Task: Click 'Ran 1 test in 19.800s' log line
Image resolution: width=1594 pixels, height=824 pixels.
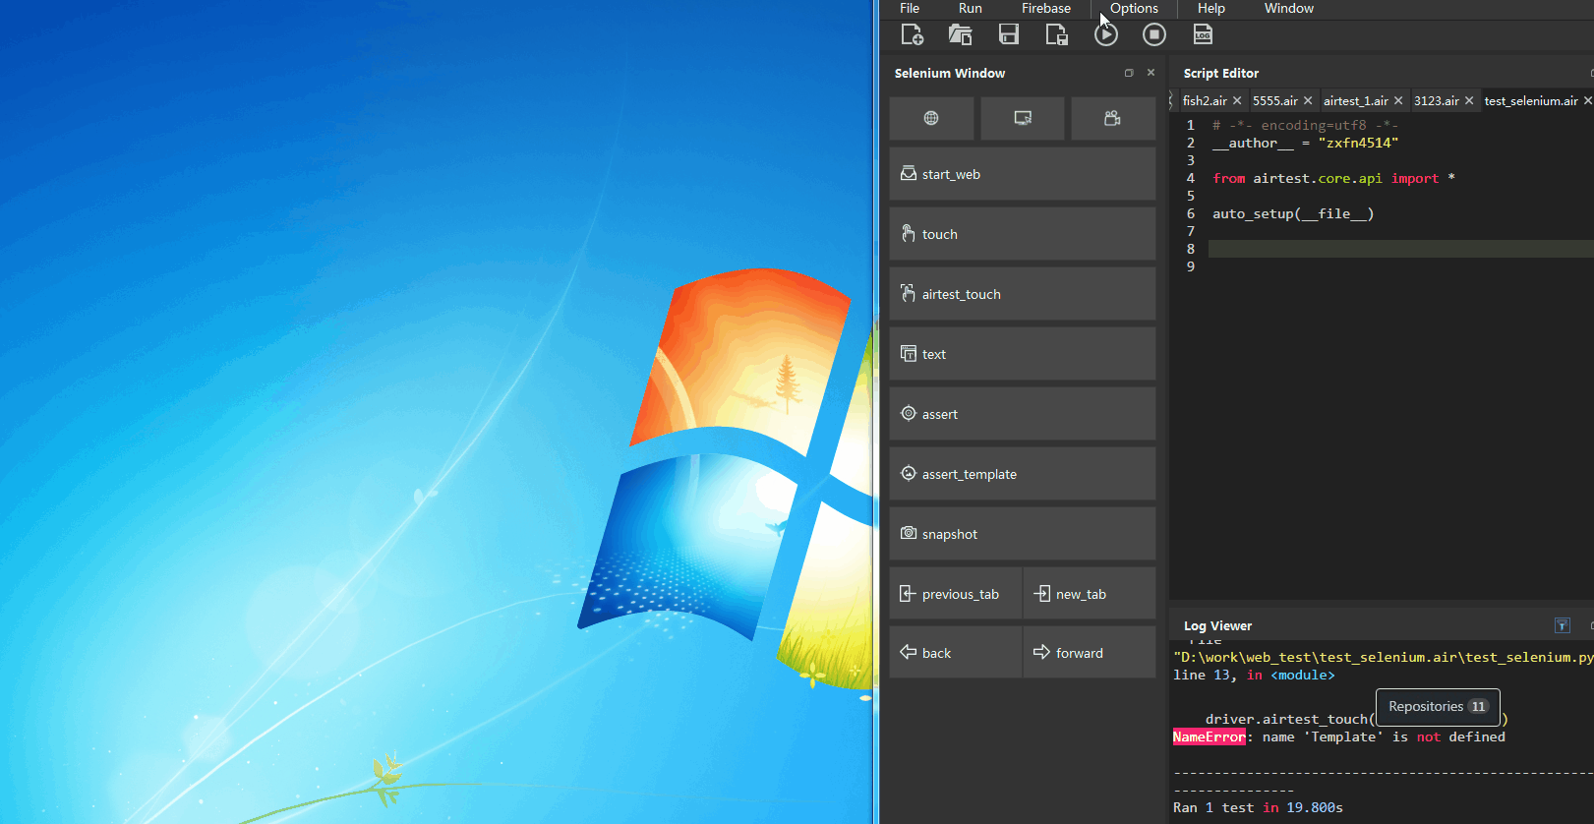Action: click(x=1258, y=807)
